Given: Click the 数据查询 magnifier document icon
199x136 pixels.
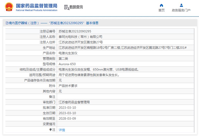Looking at the screenshot, I should point(66,7).
